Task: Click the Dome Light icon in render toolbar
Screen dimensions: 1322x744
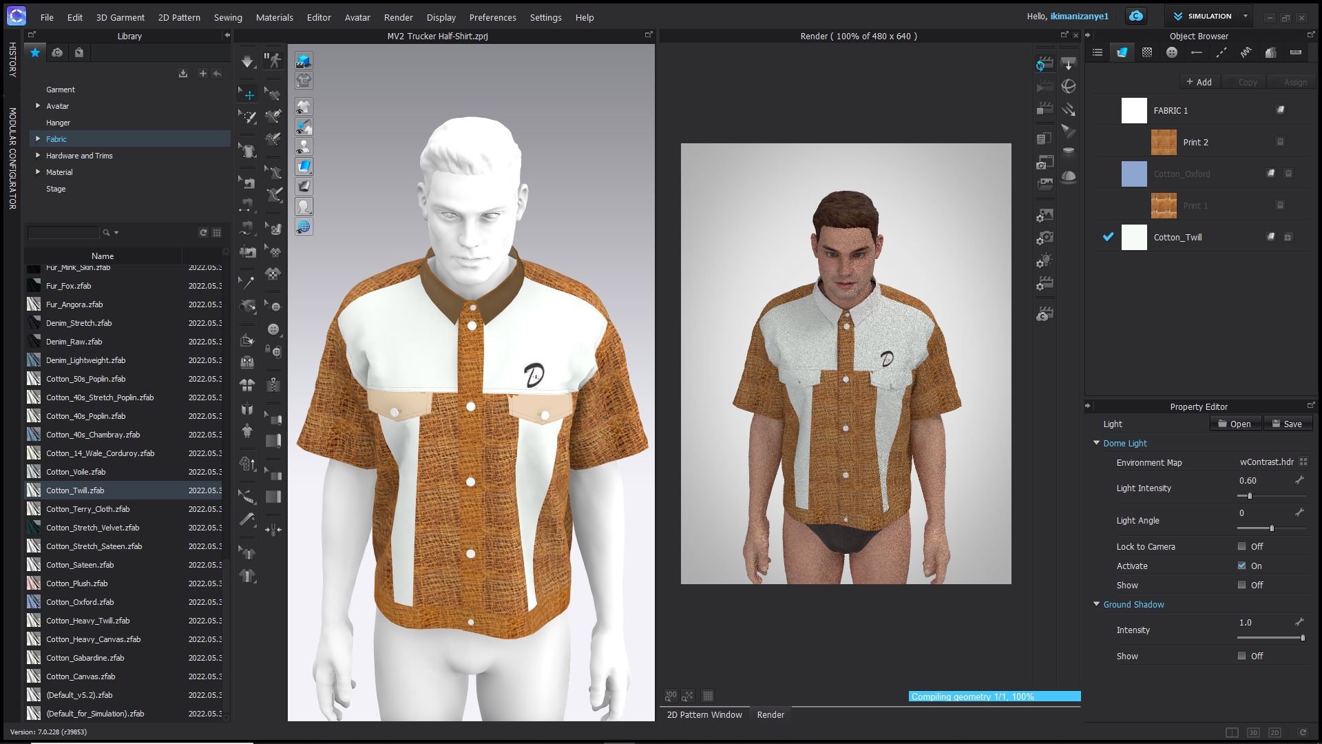Action: pyautogui.click(x=1069, y=176)
